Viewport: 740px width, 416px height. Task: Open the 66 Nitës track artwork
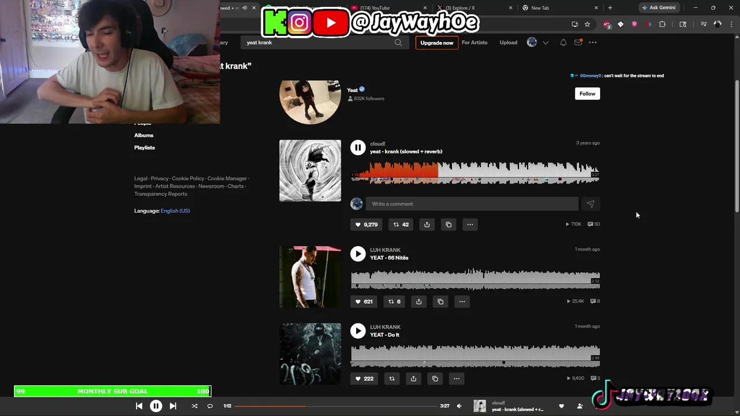310,277
